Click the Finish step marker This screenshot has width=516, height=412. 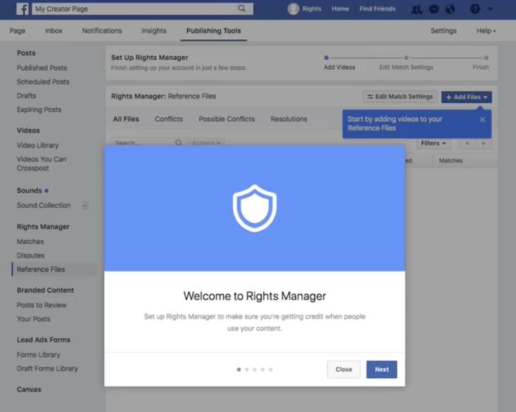(x=486, y=58)
